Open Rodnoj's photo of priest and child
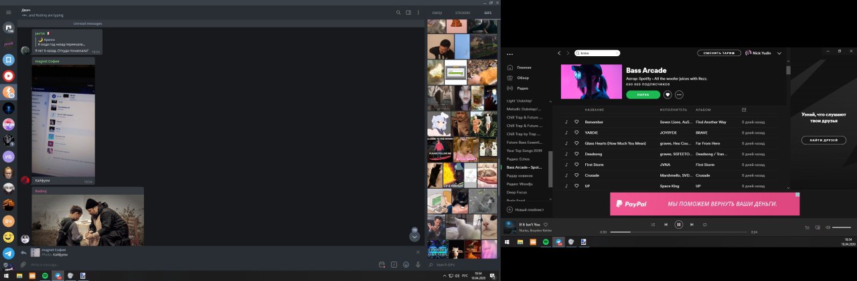The height and width of the screenshot is (281, 857). (x=88, y=220)
